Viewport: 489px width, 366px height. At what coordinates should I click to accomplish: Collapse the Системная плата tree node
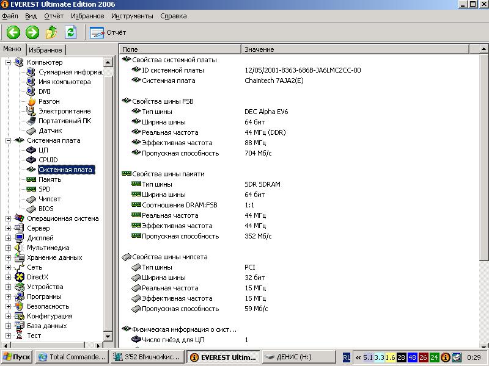8,140
